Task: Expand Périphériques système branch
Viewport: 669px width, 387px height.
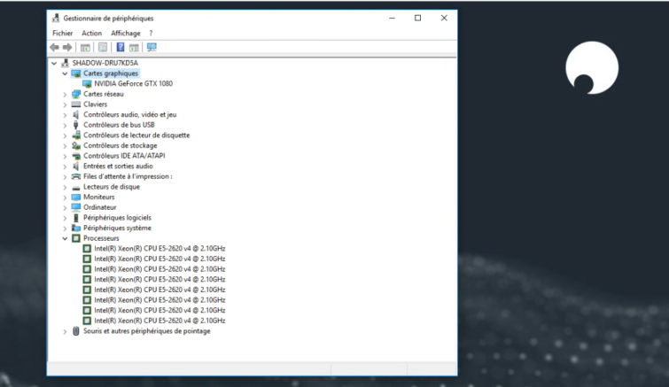Action: pyautogui.click(x=65, y=228)
